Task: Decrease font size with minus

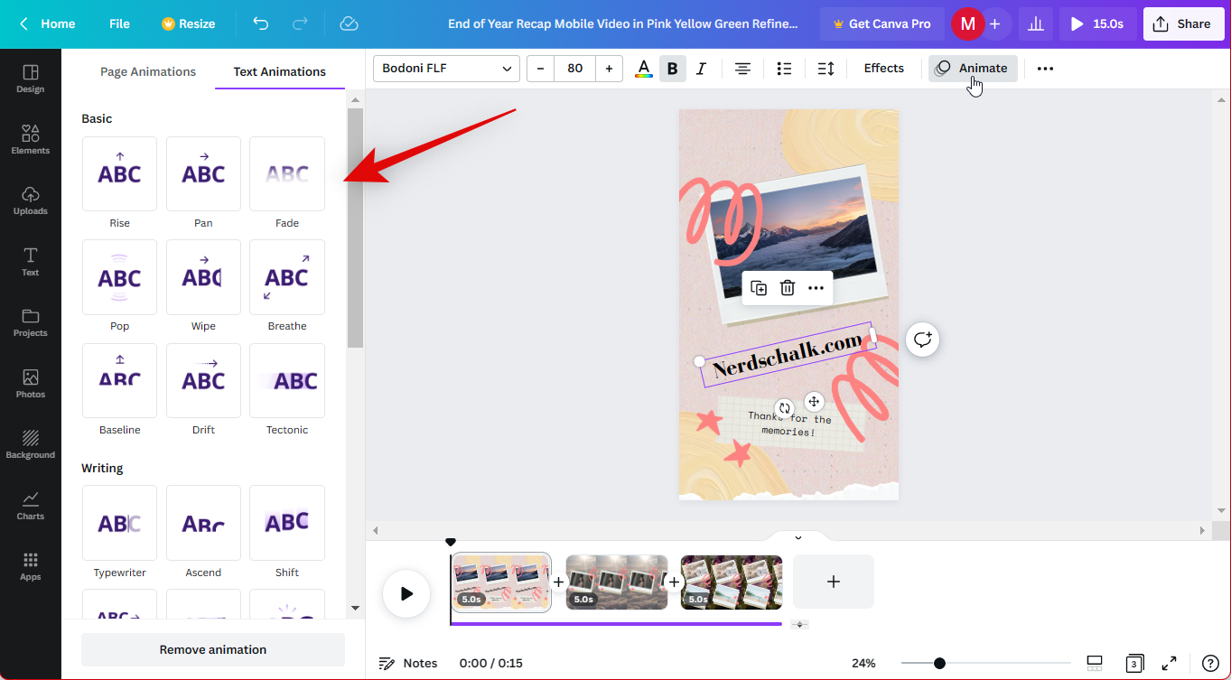Action: click(540, 69)
